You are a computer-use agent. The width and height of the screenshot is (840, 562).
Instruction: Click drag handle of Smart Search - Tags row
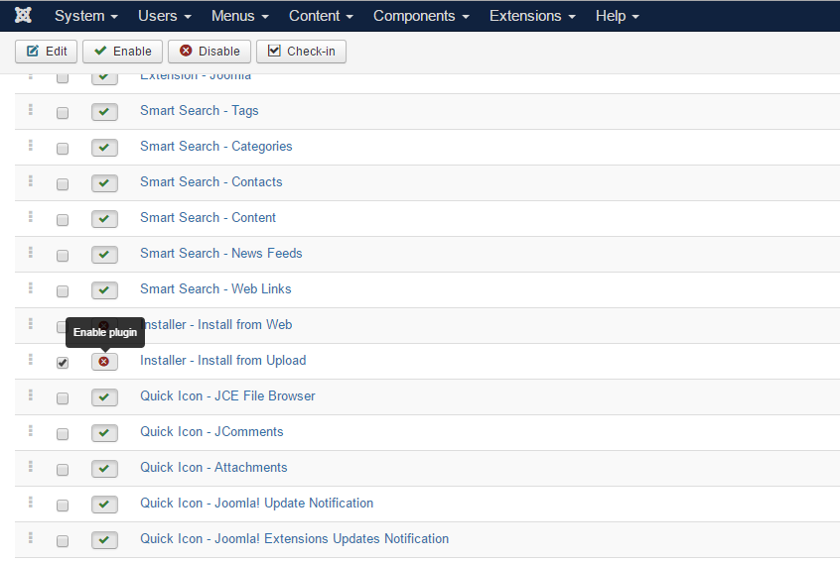31,109
